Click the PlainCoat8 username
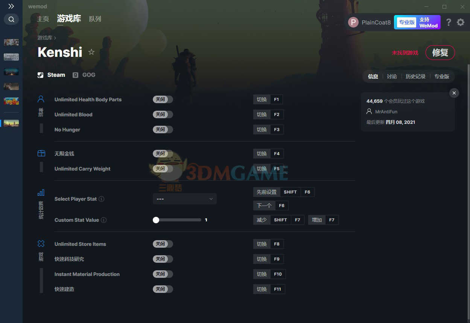The image size is (470, 323). [376, 23]
